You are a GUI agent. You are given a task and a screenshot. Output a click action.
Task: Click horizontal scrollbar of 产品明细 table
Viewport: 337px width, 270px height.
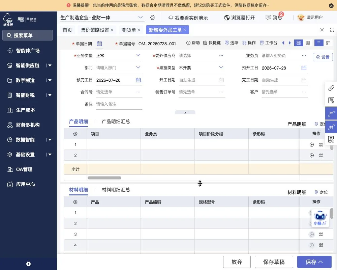104,178
